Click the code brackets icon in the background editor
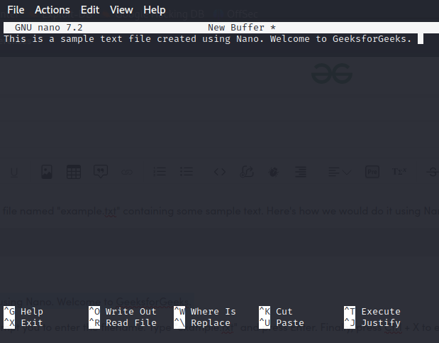Screen dimensions: 439x343 coord(220,172)
